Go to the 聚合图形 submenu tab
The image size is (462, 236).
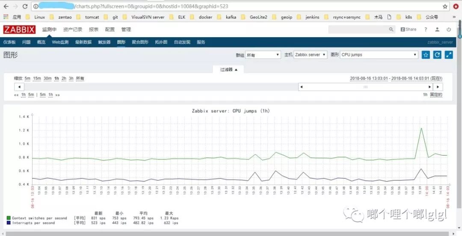tap(140, 42)
